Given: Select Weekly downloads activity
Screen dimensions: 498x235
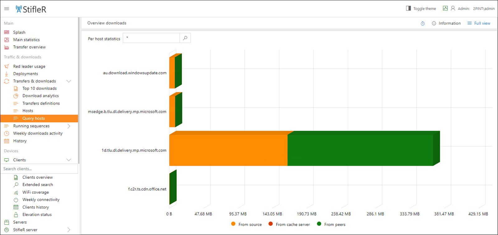Looking at the screenshot, I should coord(38,133).
